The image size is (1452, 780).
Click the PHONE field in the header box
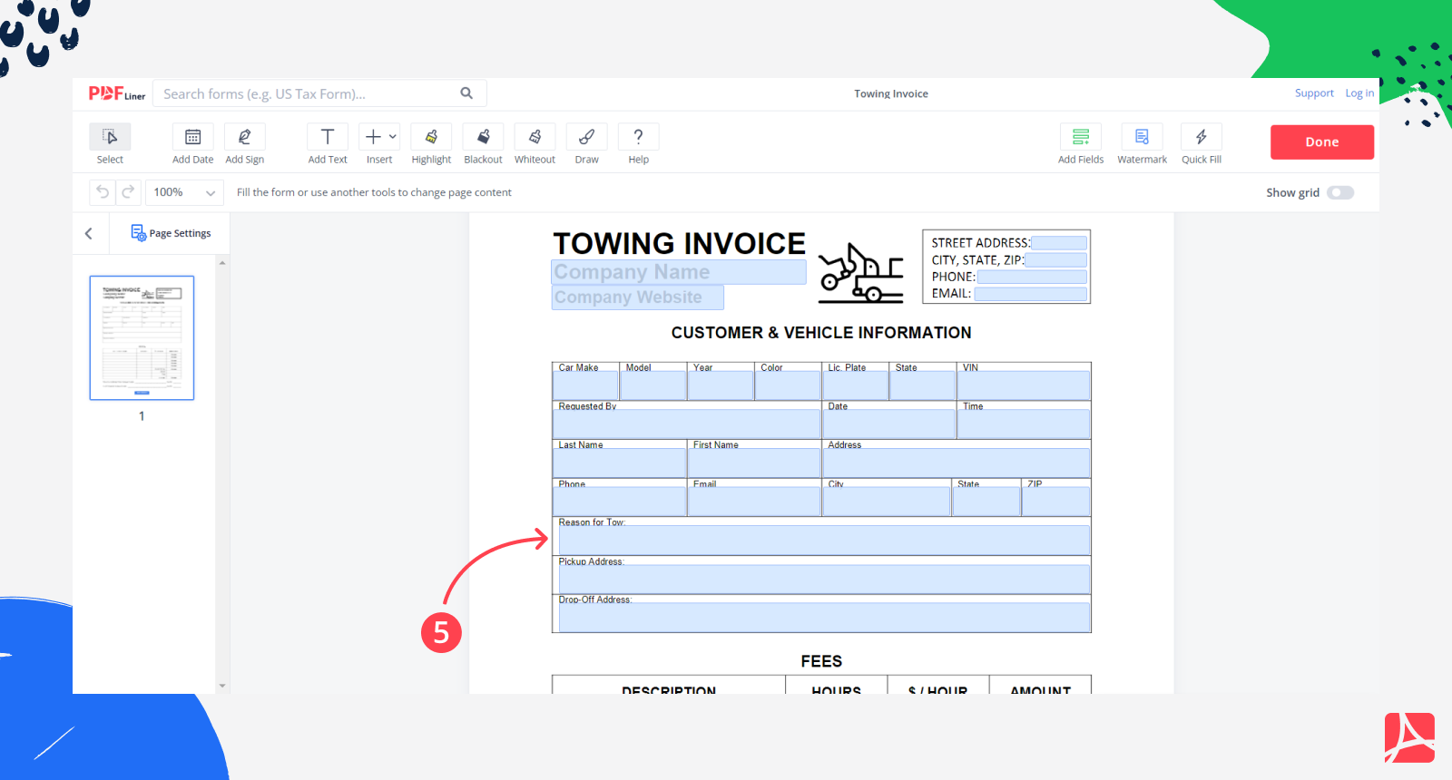pyautogui.click(x=1032, y=277)
